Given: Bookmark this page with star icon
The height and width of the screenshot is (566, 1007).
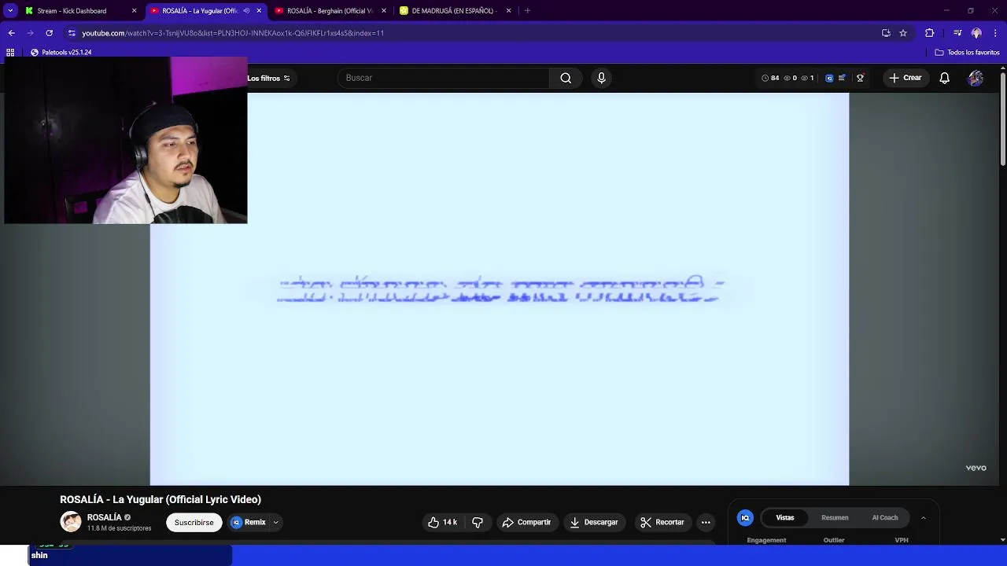Looking at the screenshot, I should point(903,33).
